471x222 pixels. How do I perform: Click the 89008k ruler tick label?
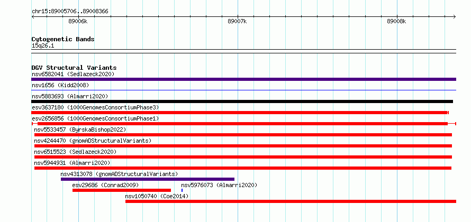[396, 21]
